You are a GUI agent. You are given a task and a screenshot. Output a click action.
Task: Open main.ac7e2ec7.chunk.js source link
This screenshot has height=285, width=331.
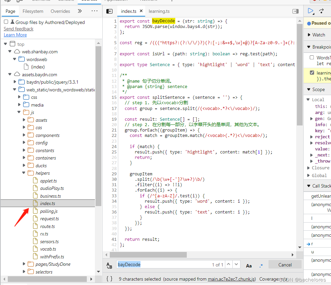[x=232, y=279]
